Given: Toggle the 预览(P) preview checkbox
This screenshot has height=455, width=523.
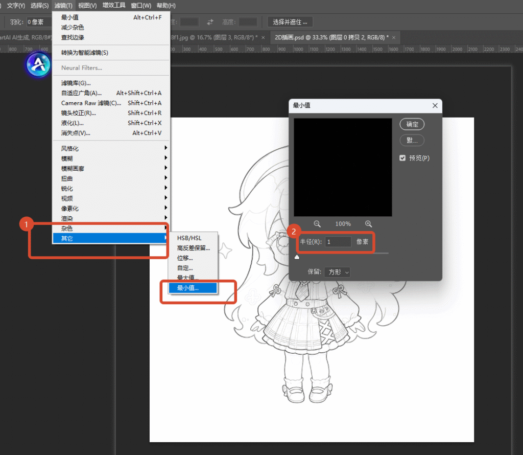Looking at the screenshot, I should (x=402, y=158).
